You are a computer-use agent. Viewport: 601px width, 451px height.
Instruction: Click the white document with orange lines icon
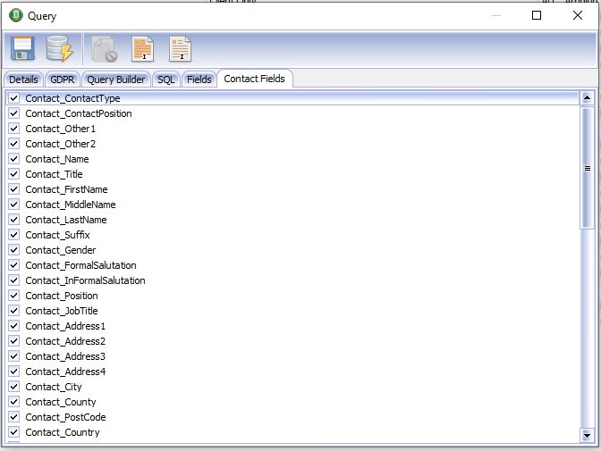pyautogui.click(x=180, y=49)
